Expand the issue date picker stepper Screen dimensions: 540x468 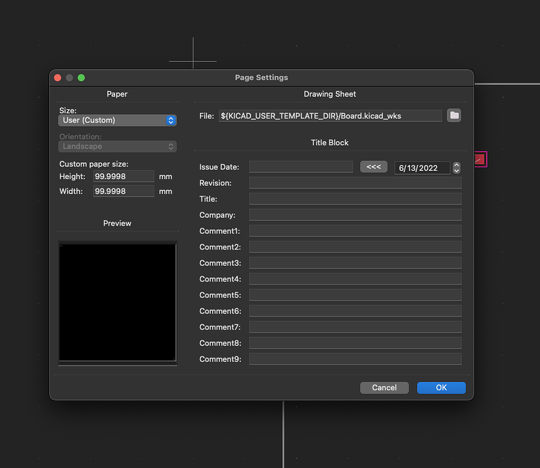coord(456,167)
